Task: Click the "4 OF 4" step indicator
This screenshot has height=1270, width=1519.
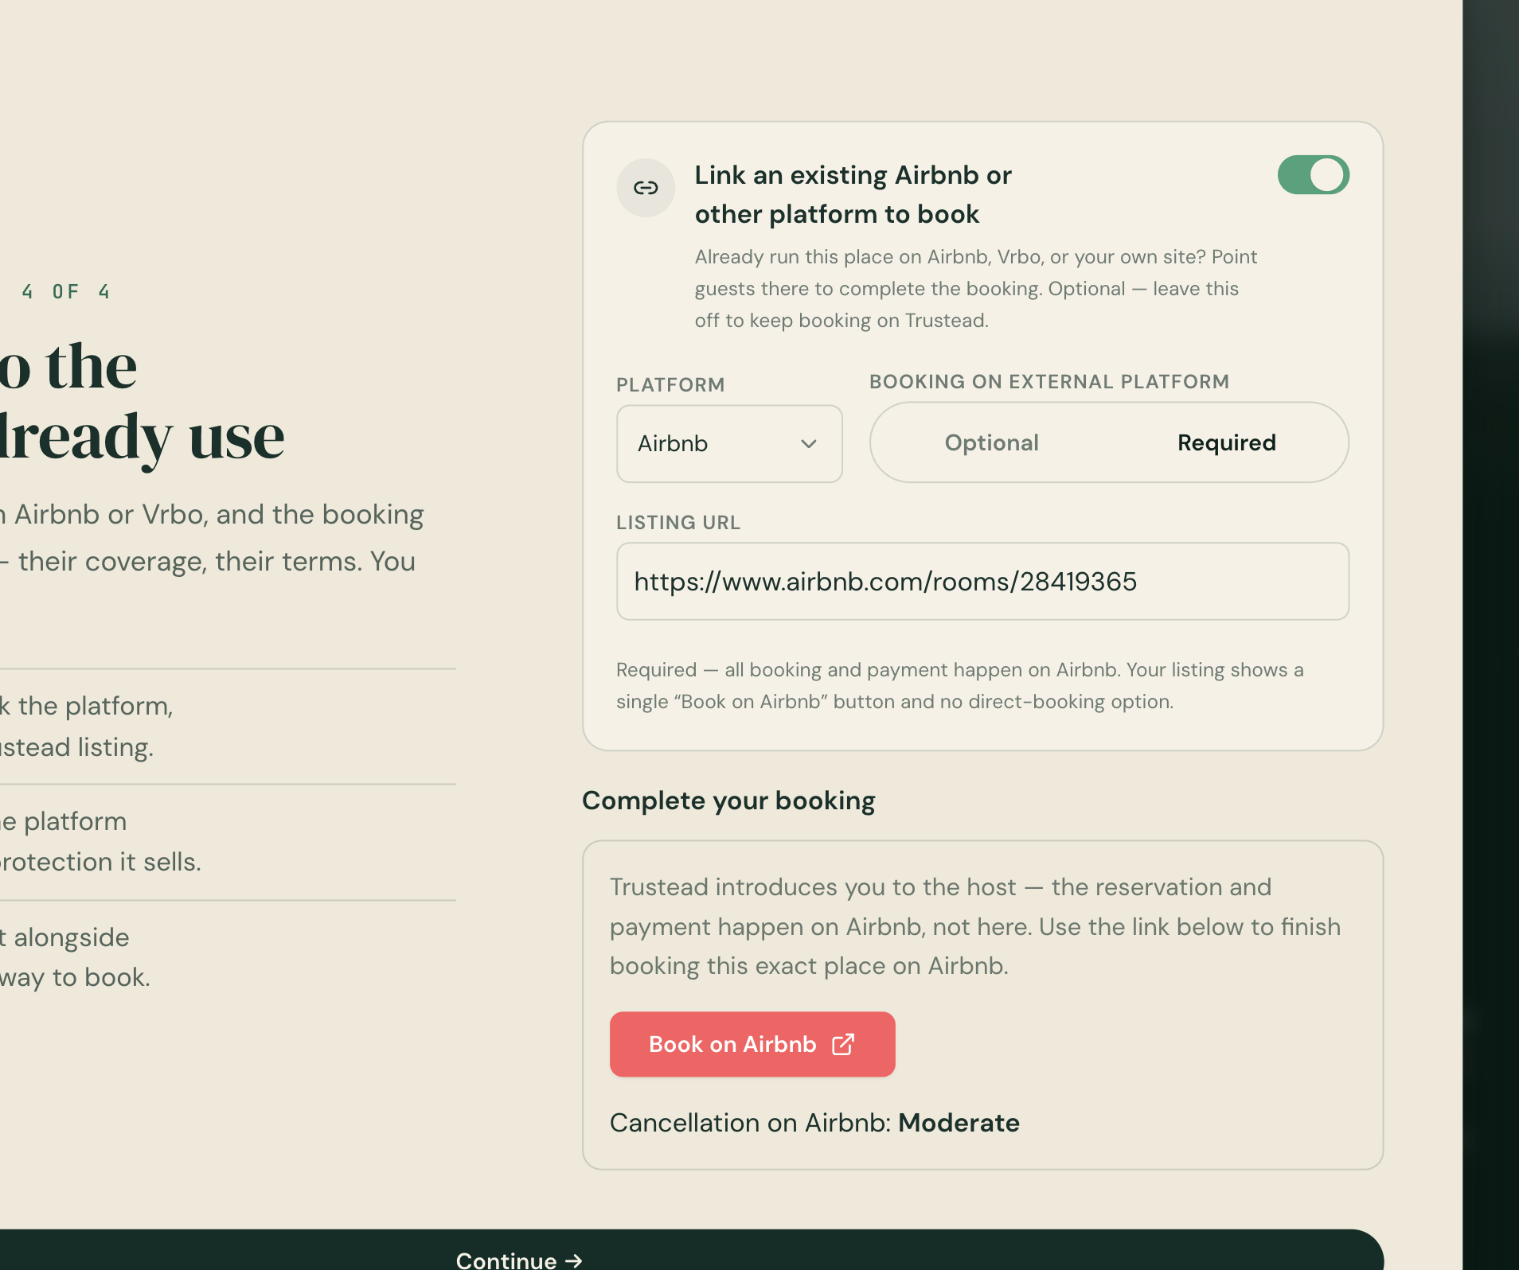Action: click(66, 292)
